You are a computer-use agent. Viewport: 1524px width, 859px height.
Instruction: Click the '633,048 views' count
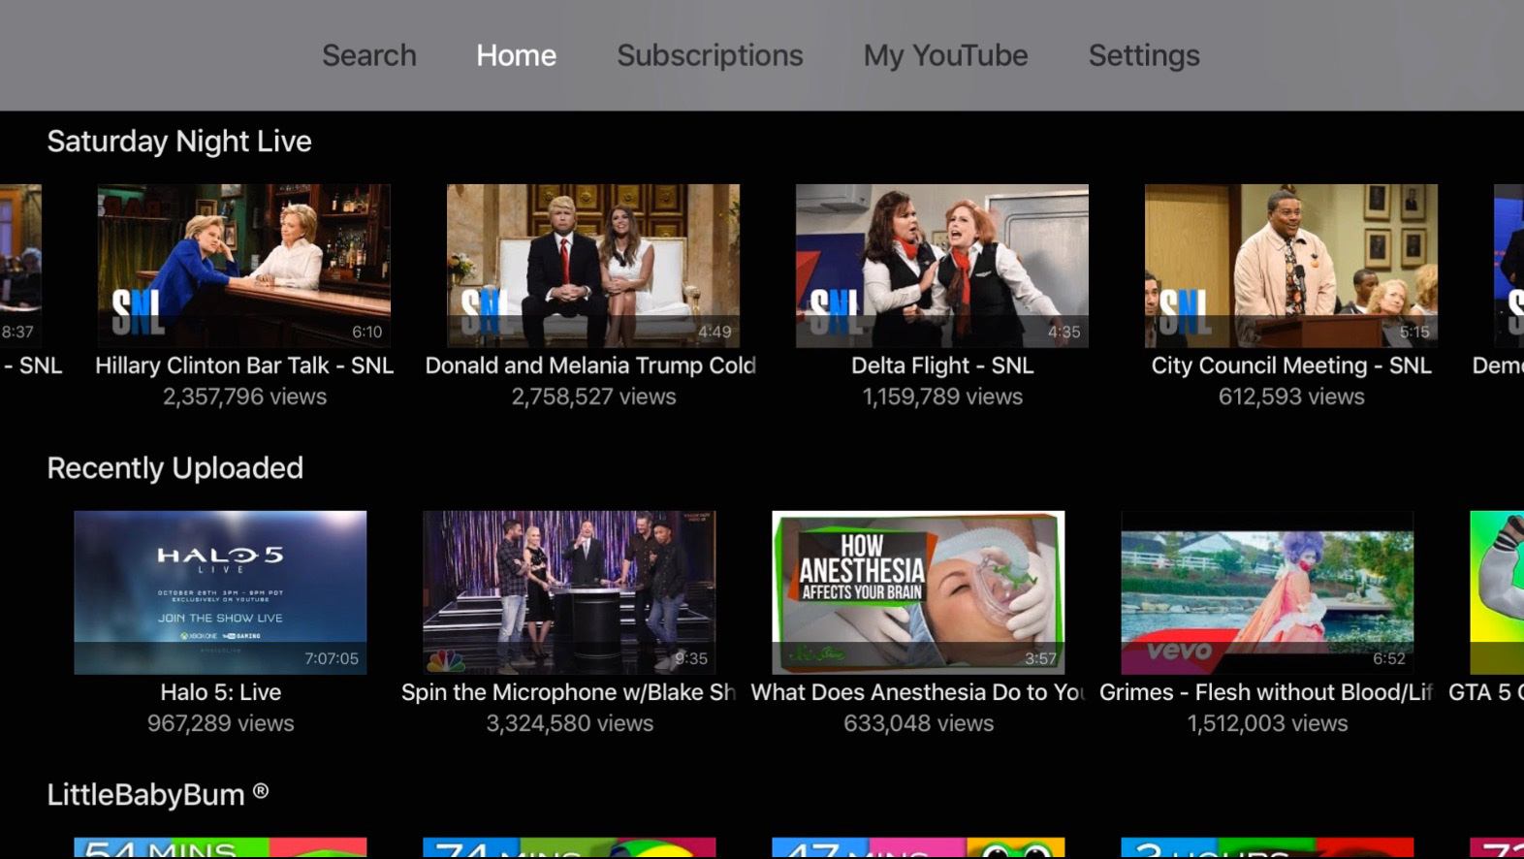(918, 723)
